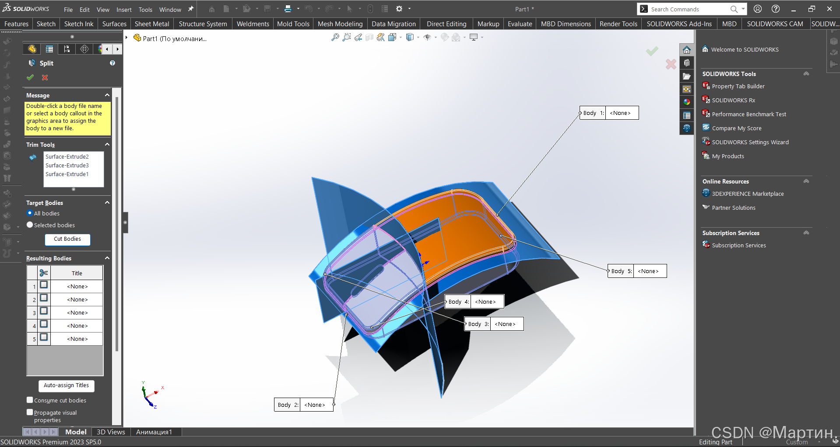Open the Options gear icon
Image resolution: width=840 pixels, height=447 pixels.
[x=399, y=9]
